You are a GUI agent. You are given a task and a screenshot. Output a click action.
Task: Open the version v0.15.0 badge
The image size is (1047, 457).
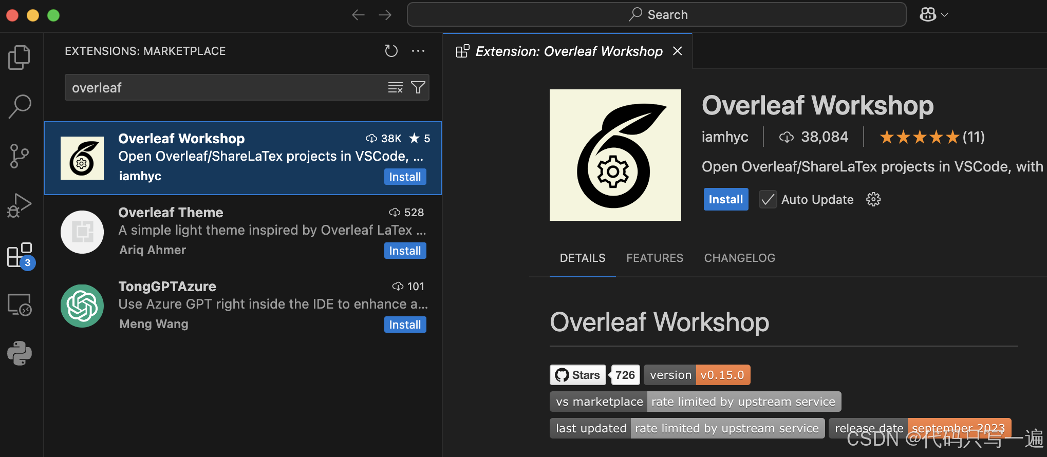(x=697, y=375)
